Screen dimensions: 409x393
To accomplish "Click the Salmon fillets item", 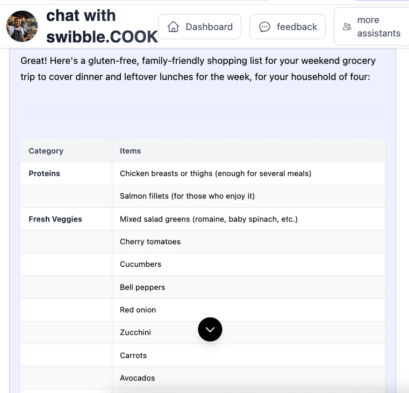I will pos(187,196).
